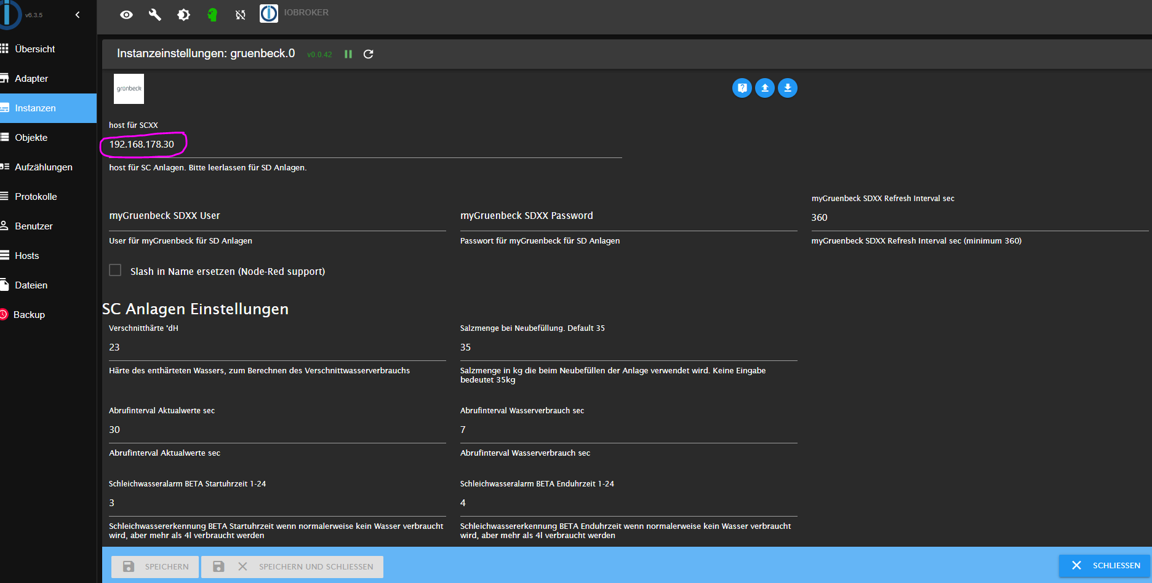This screenshot has width=1152, height=583.
Task: Click the SDXX Refresh Interval field showing 360
Action: [x=980, y=218]
